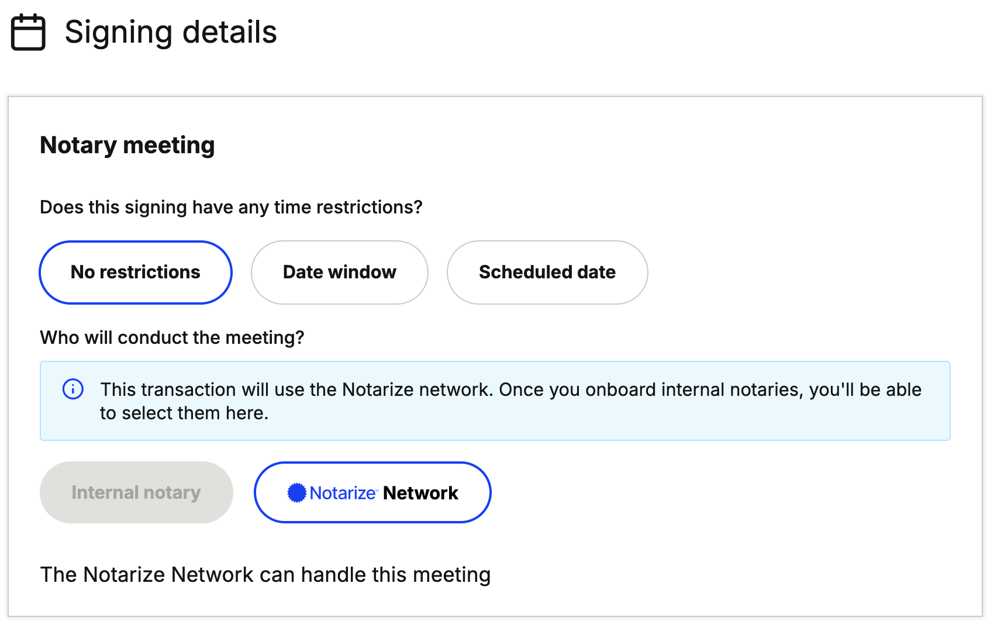
Task: Click the word 'date' in Scheduled date
Action: [x=596, y=272]
